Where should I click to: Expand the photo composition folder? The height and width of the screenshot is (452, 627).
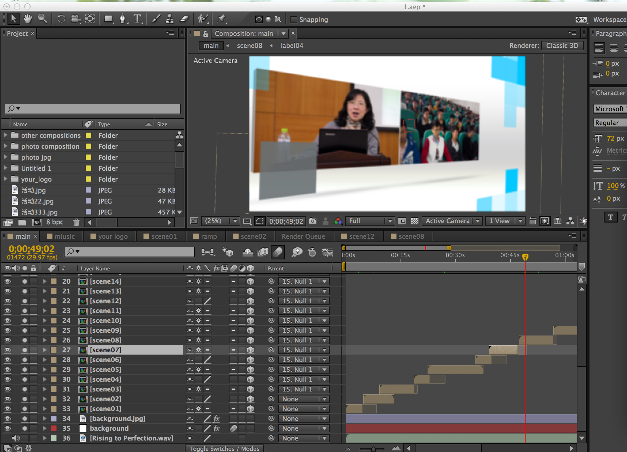tap(5, 146)
